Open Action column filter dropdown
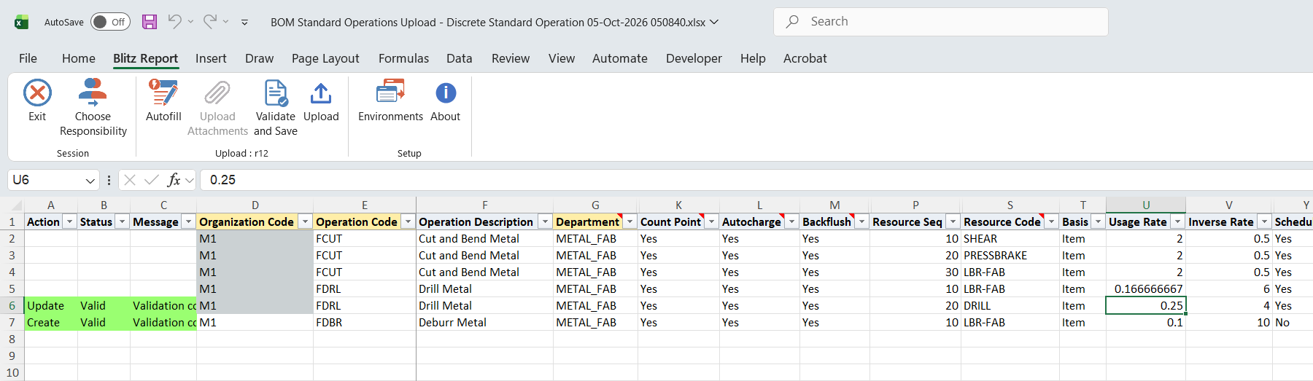1313x381 pixels. click(70, 222)
